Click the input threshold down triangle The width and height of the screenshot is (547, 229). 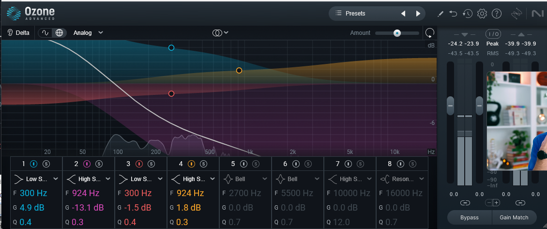point(465,34)
